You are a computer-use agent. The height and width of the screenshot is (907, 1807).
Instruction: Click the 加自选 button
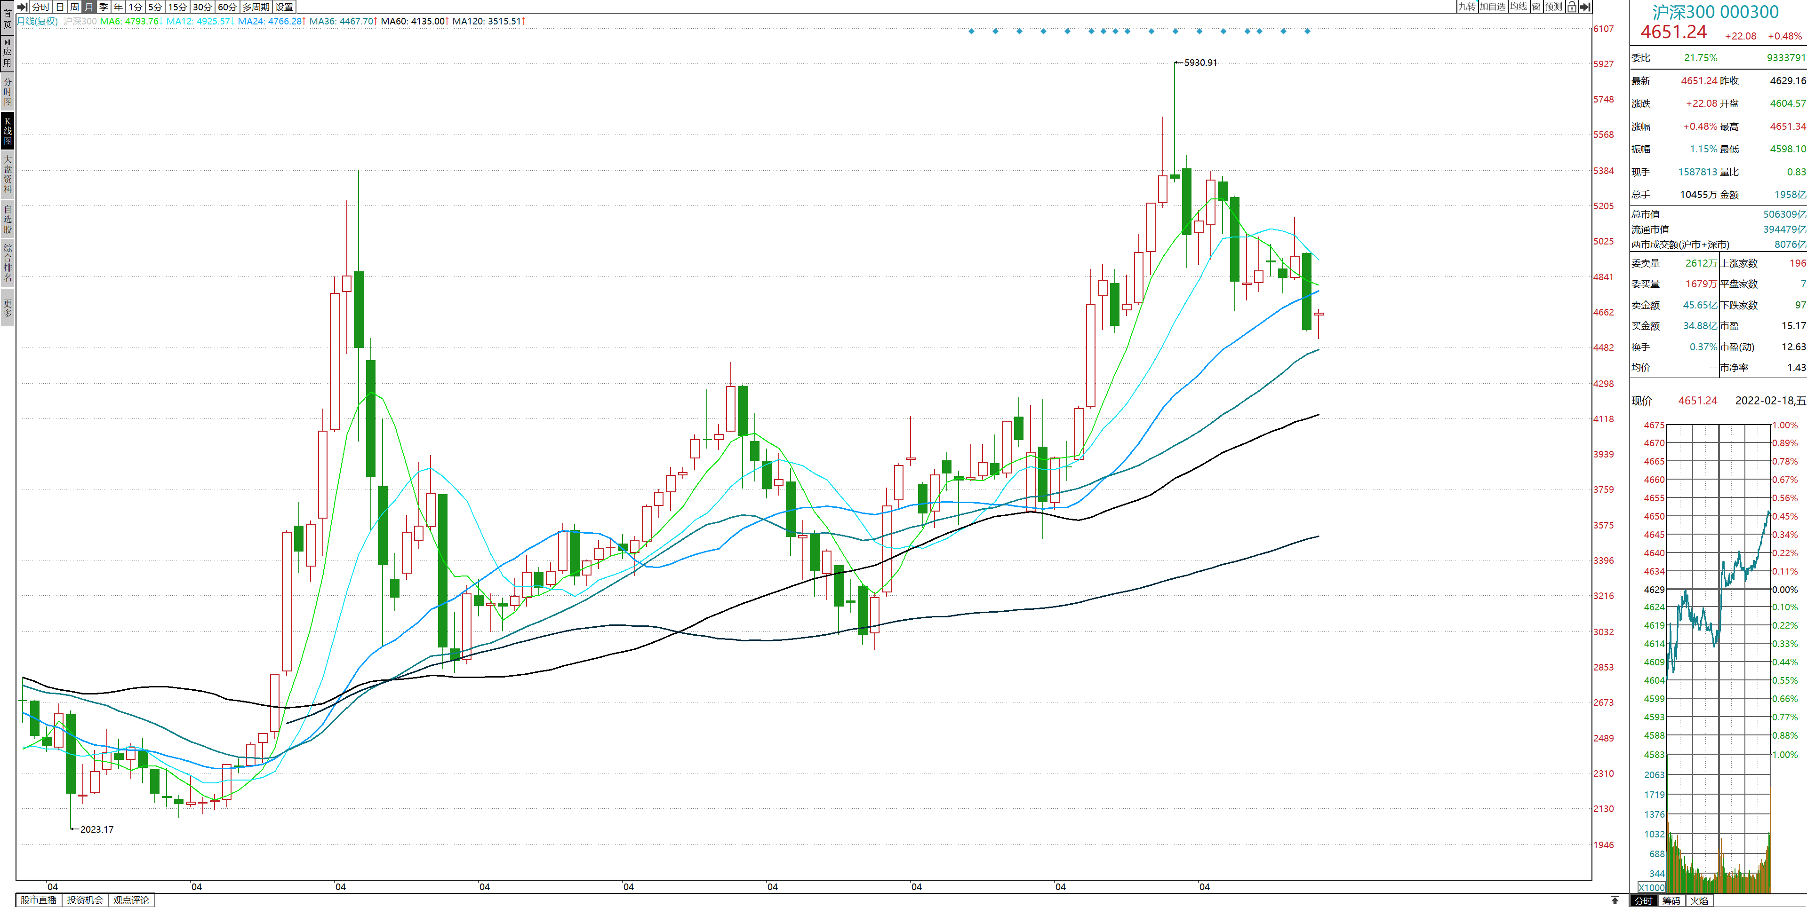1492,7
